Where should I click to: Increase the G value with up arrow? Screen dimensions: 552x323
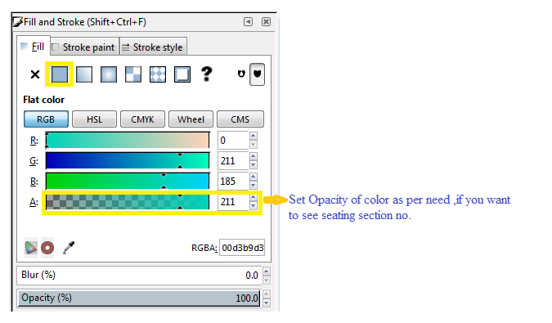pos(254,156)
